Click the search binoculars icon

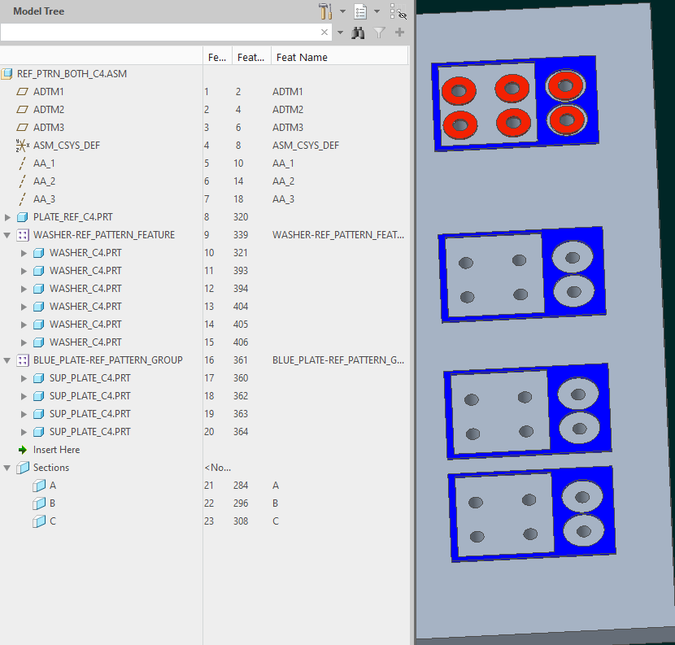coord(358,33)
